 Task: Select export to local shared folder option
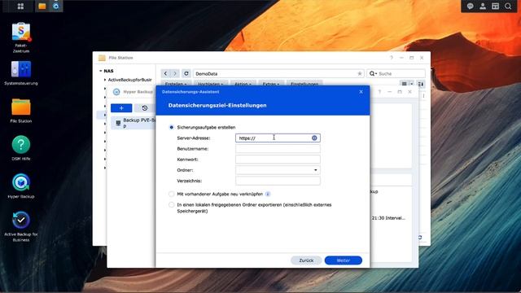coord(172,205)
